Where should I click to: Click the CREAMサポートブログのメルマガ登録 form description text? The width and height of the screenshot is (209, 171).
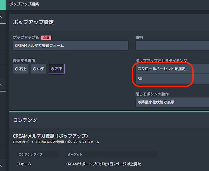click(x=56, y=142)
